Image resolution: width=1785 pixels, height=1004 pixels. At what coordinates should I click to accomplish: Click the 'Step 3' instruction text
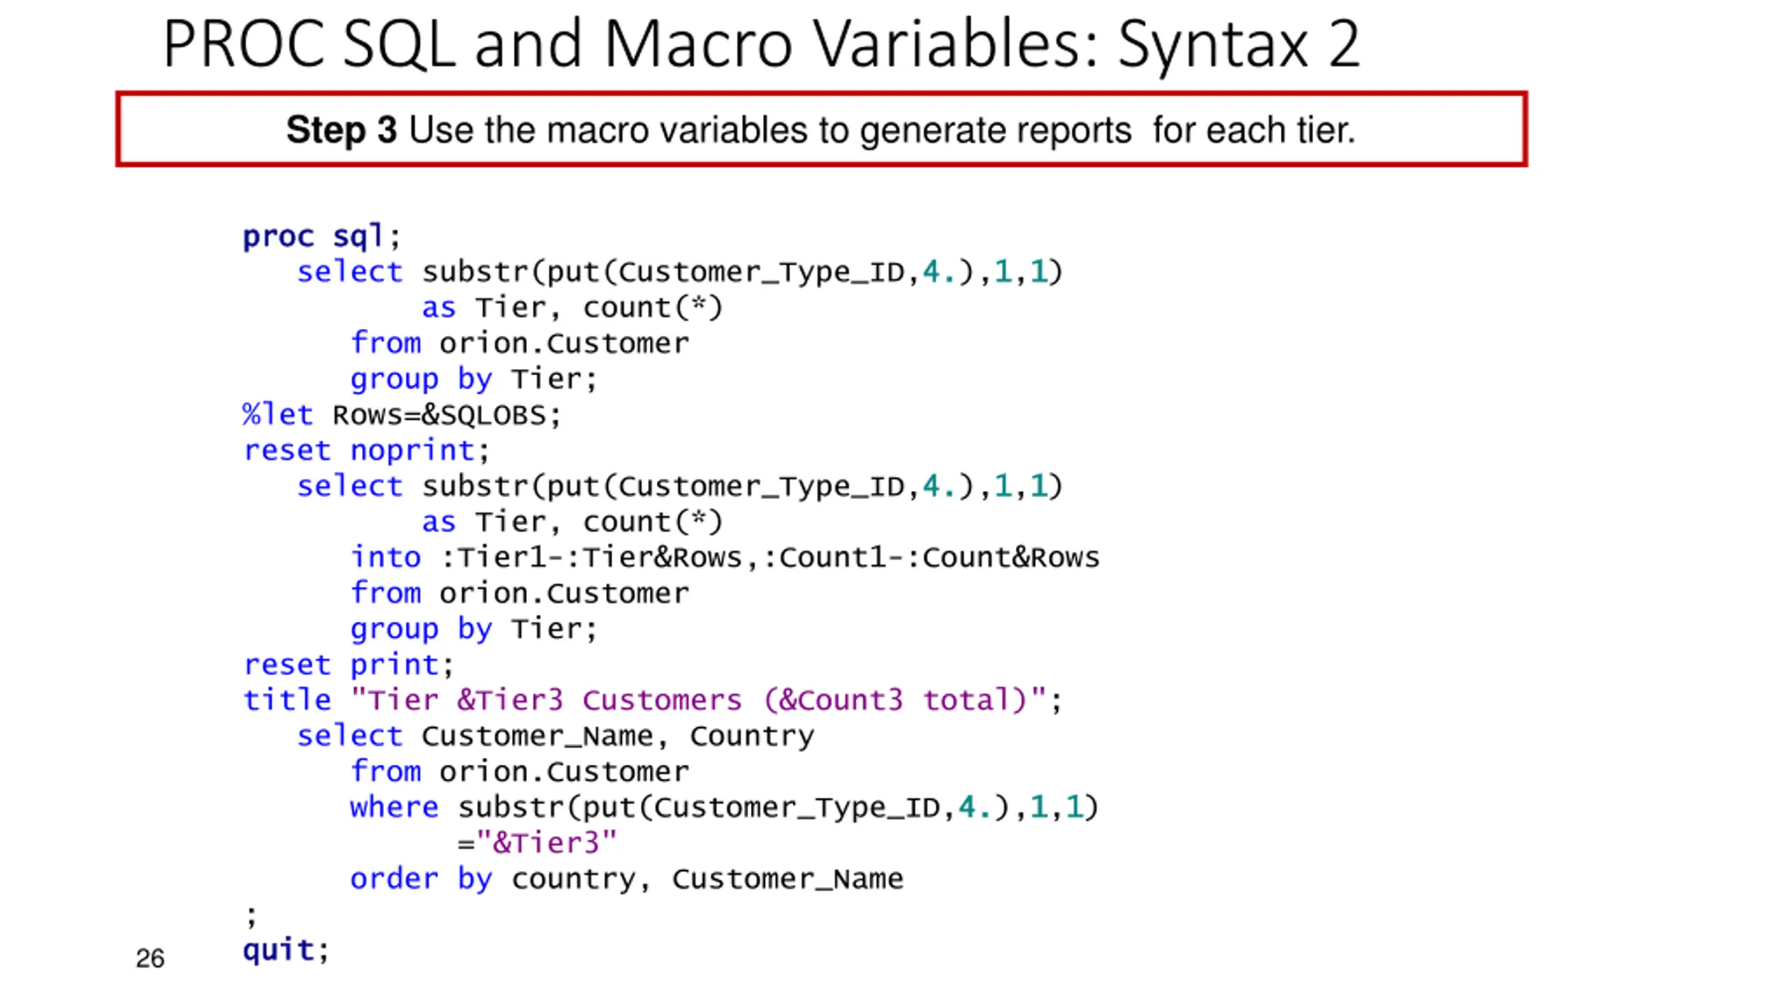click(821, 130)
